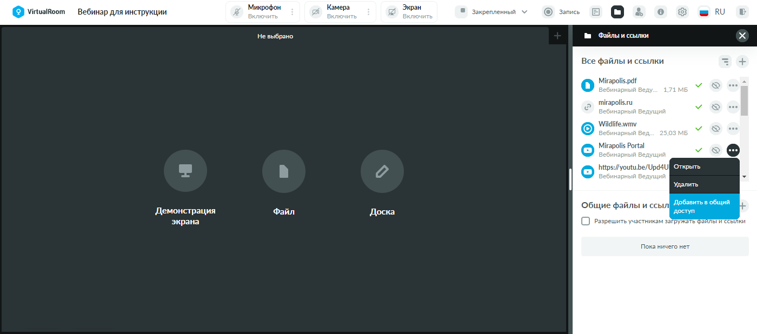Click the VirtualRoom logo icon

(19, 12)
